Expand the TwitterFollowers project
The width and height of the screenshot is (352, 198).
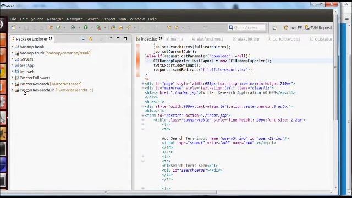(12, 78)
